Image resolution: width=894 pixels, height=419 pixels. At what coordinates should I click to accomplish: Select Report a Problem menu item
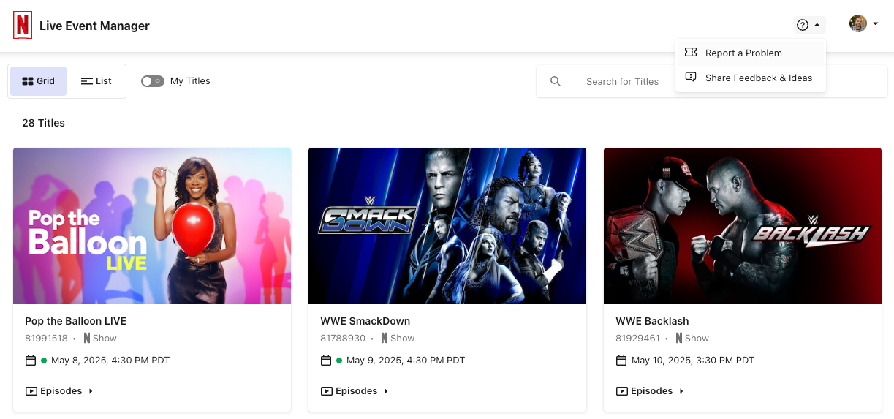[751, 53]
